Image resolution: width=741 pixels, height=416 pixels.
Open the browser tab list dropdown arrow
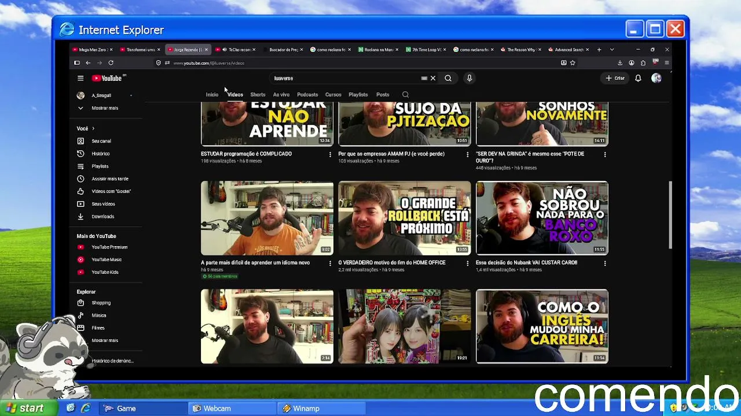pyautogui.click(x=612, y=50)
